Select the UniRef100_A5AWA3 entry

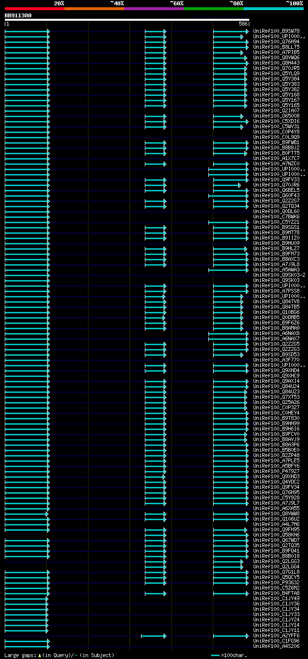coord(276,269)
